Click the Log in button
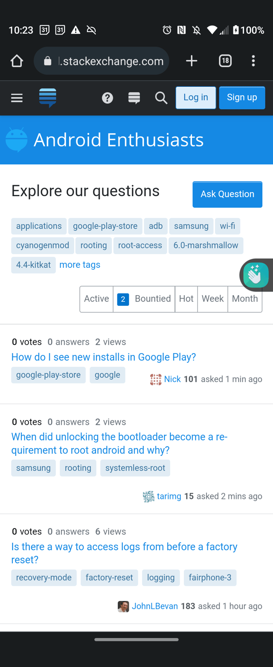This screenshot has width=273, height=667. click(196, 98)
